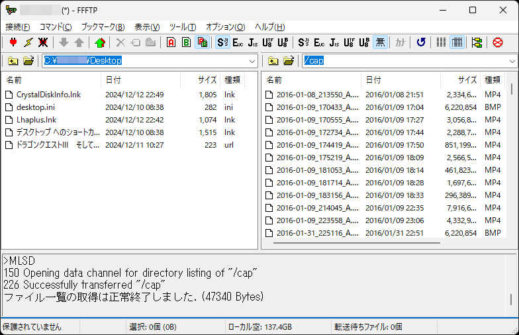Screen dimensions: 519x335
Task: Click the FFFTP app icon in the title bar
Action: tap(11, 11)
